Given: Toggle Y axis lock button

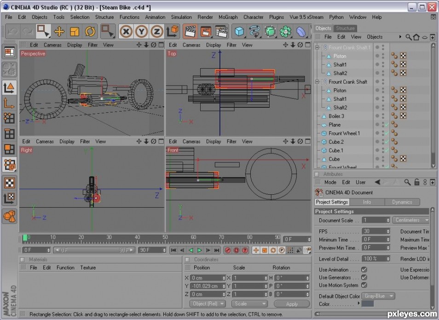Looking at the screenshot, I should pyautogui.click(x=141, y=31).
